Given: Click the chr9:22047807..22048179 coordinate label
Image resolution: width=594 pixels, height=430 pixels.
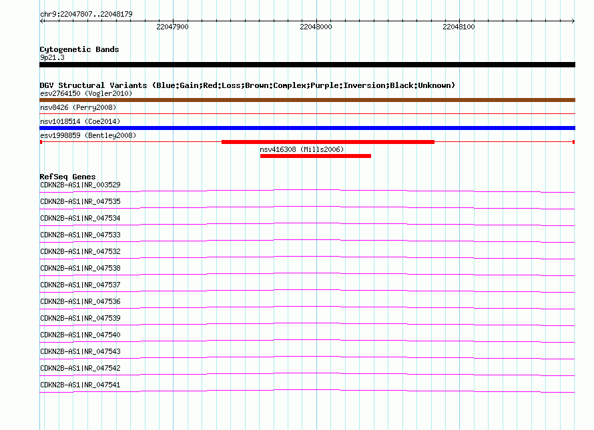Looking at the screenshot, I should 86,14.
